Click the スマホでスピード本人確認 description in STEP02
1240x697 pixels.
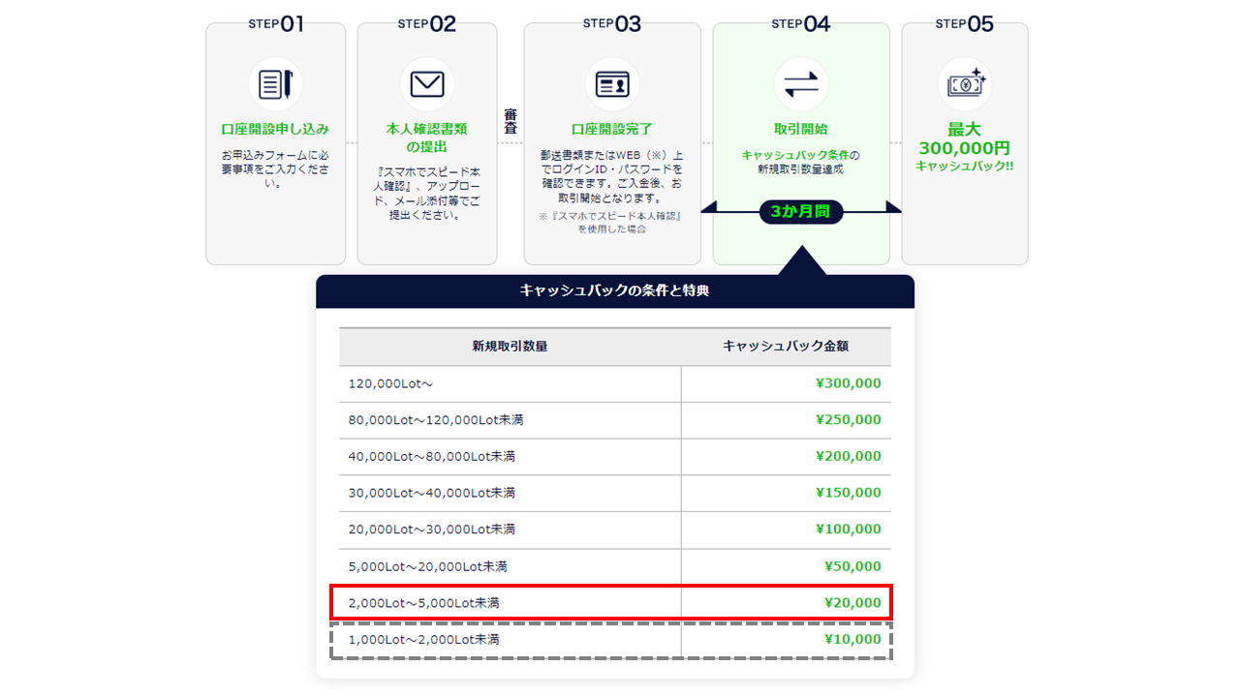tap(427, 194)
